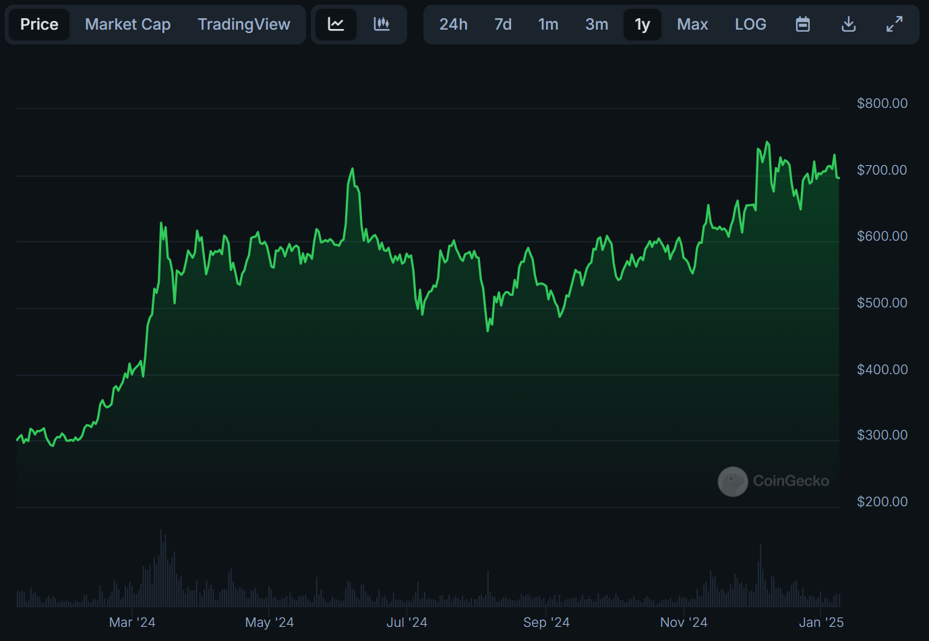The width and height of the screenshot is (929, 641).
Task: Toggle LOG scale
Action: (750, 24)
